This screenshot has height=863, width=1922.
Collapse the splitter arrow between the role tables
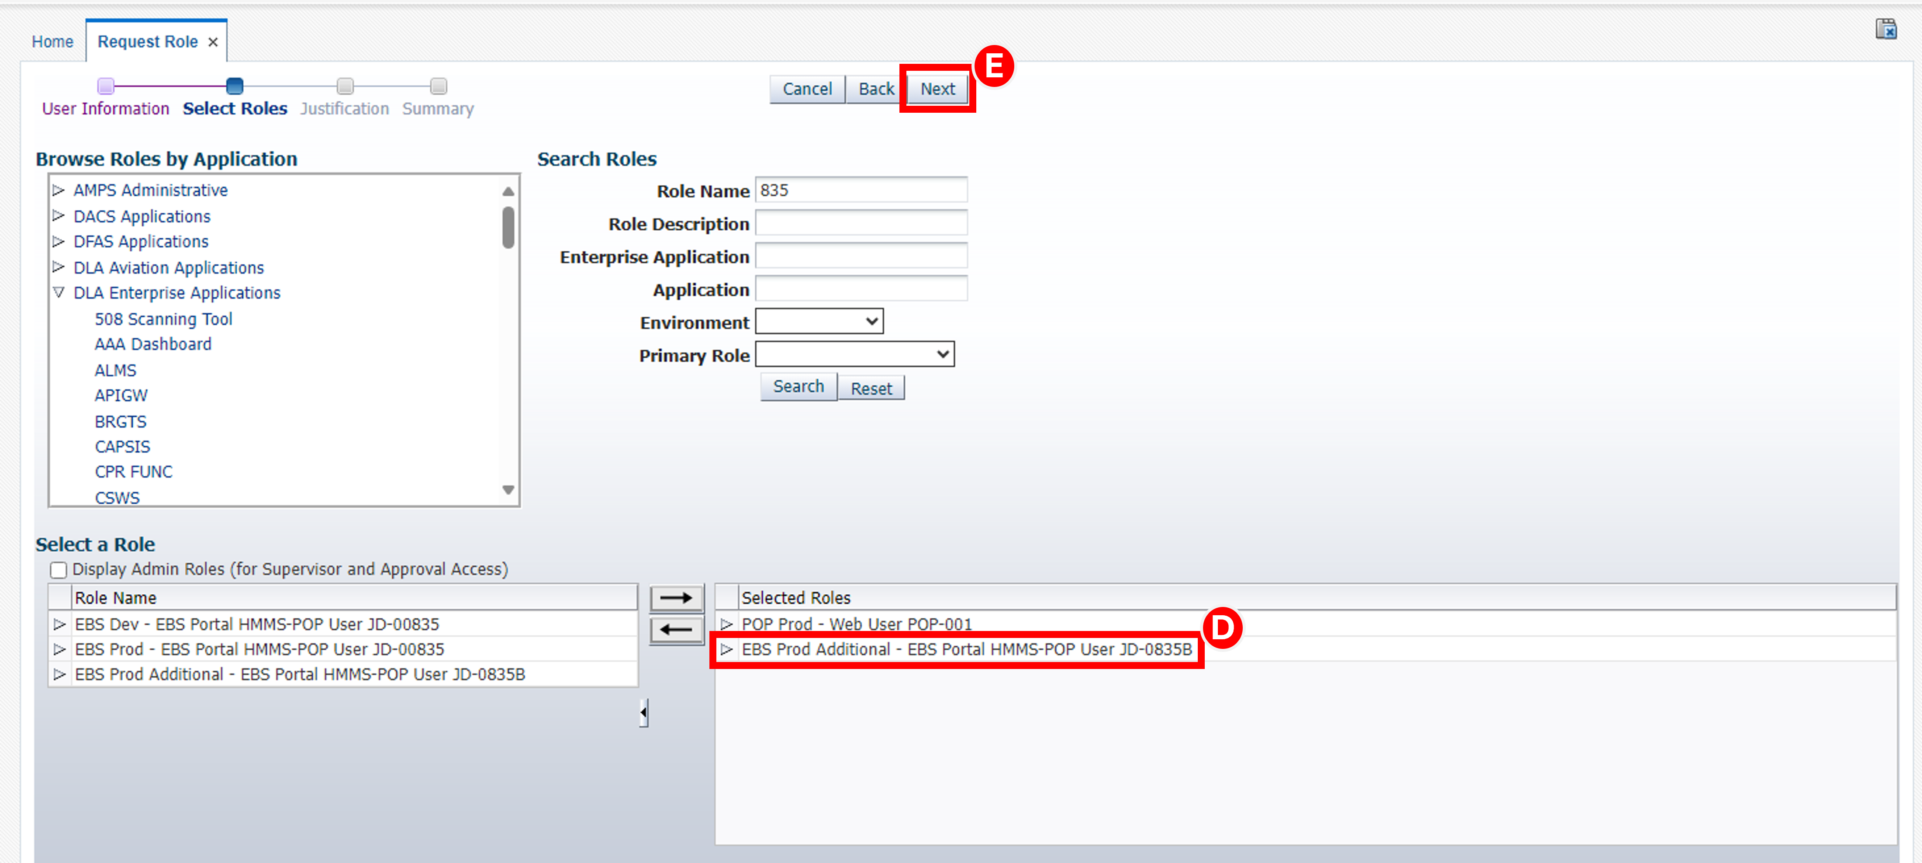tap(643, 712)
